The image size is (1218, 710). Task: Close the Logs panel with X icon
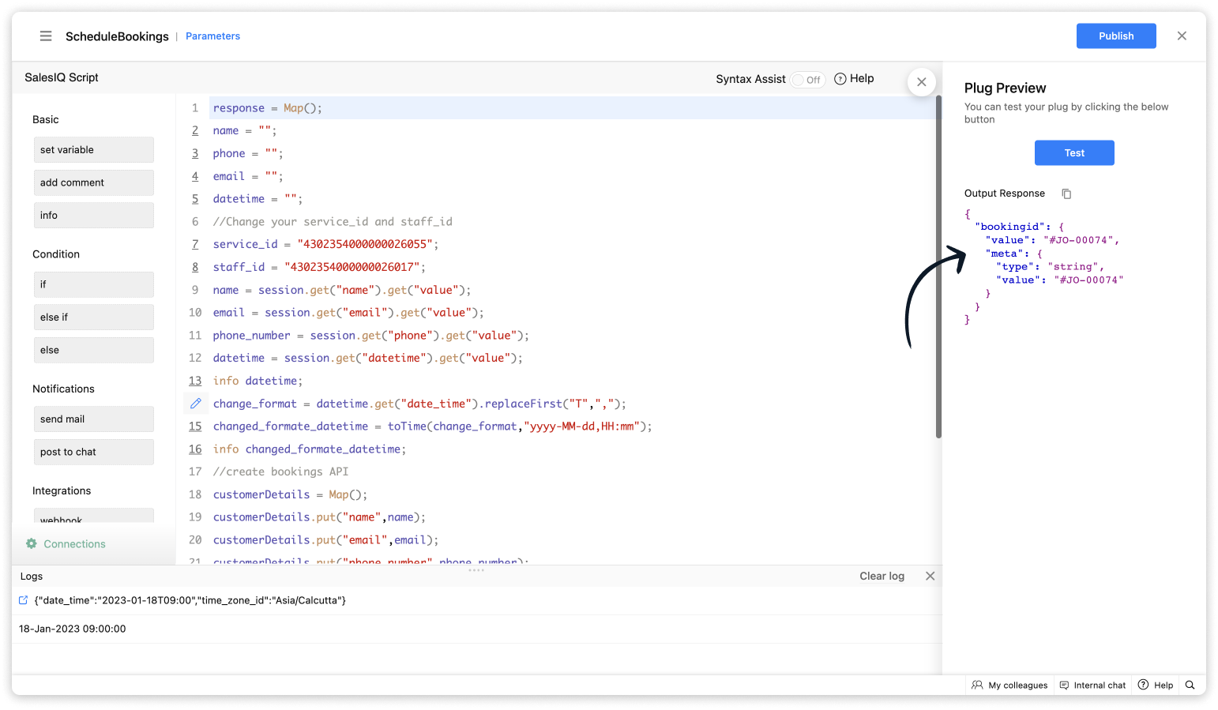pos(930,577)
